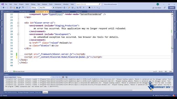This screenshot has width=177, height=99.
Task: Close the _Host.cshtml tab
Action: pos(48,12)
